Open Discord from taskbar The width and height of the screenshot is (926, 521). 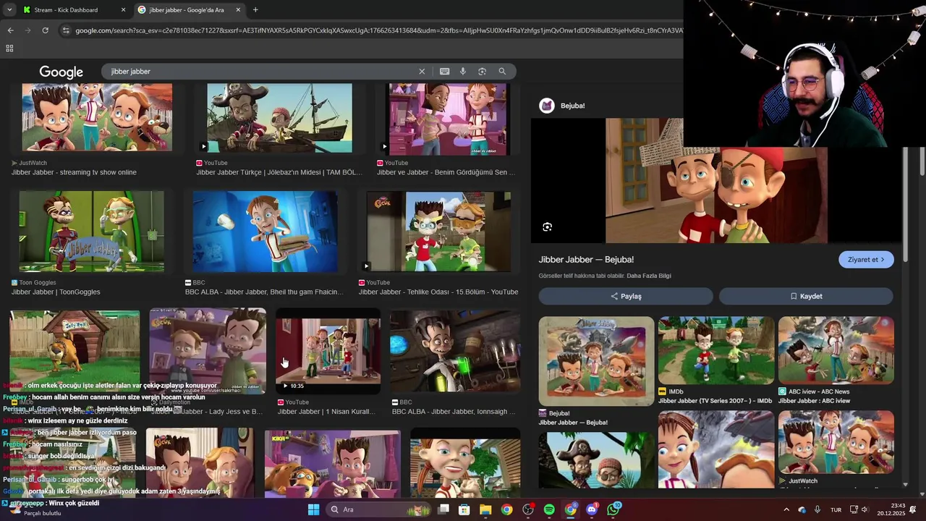(x=592, y=509)
